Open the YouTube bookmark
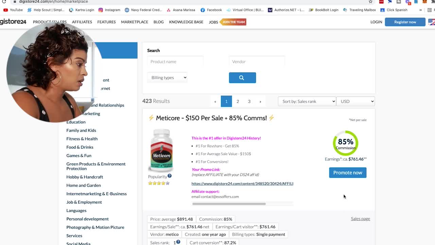The image size is (435, 245). pyautogui.click(x=13, y=10)
